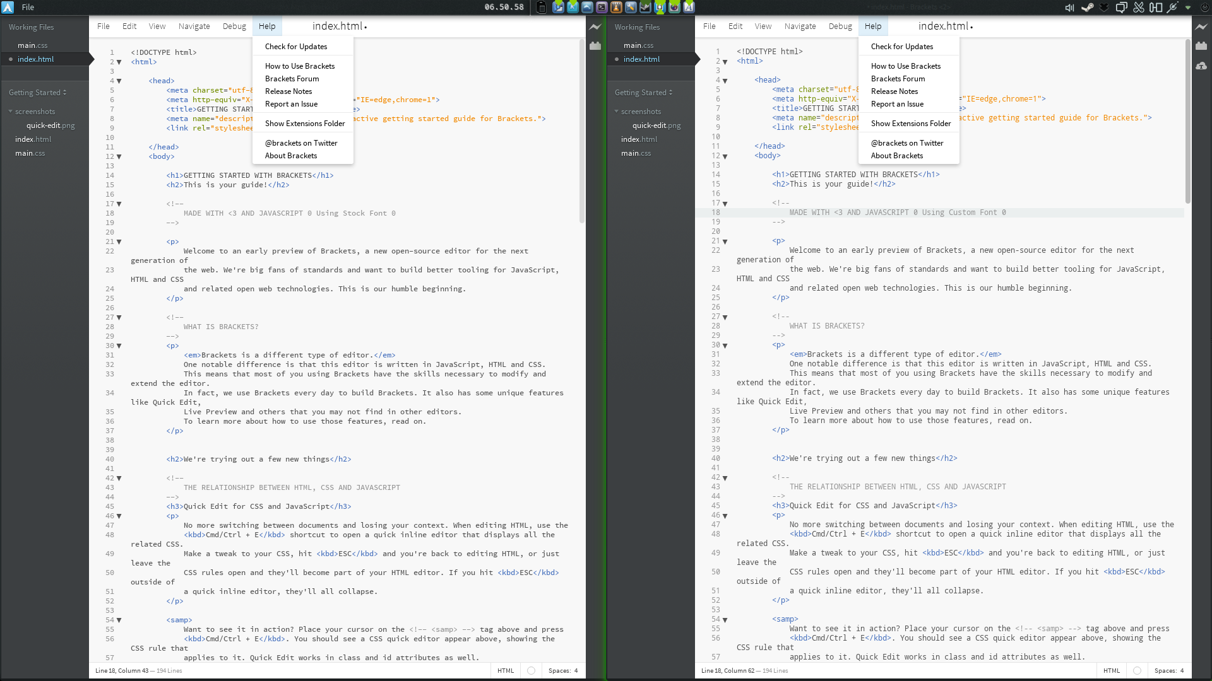The image size is (1212, 681).
Task: Open the Extension Manager icon in the left Brackets window
Action: click(595, 45)
